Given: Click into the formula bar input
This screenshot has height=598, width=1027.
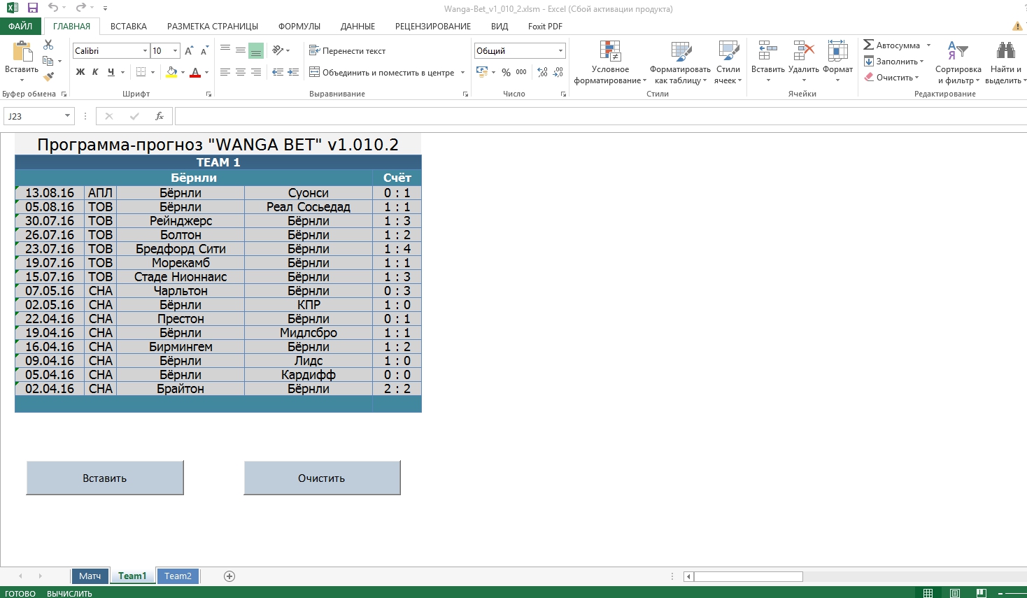Looking at the screenshot, I should (600, 116).
